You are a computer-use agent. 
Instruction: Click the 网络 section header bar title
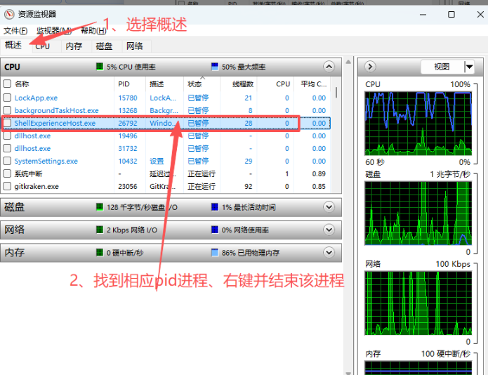pyautogui.click(x=14, y=230)
